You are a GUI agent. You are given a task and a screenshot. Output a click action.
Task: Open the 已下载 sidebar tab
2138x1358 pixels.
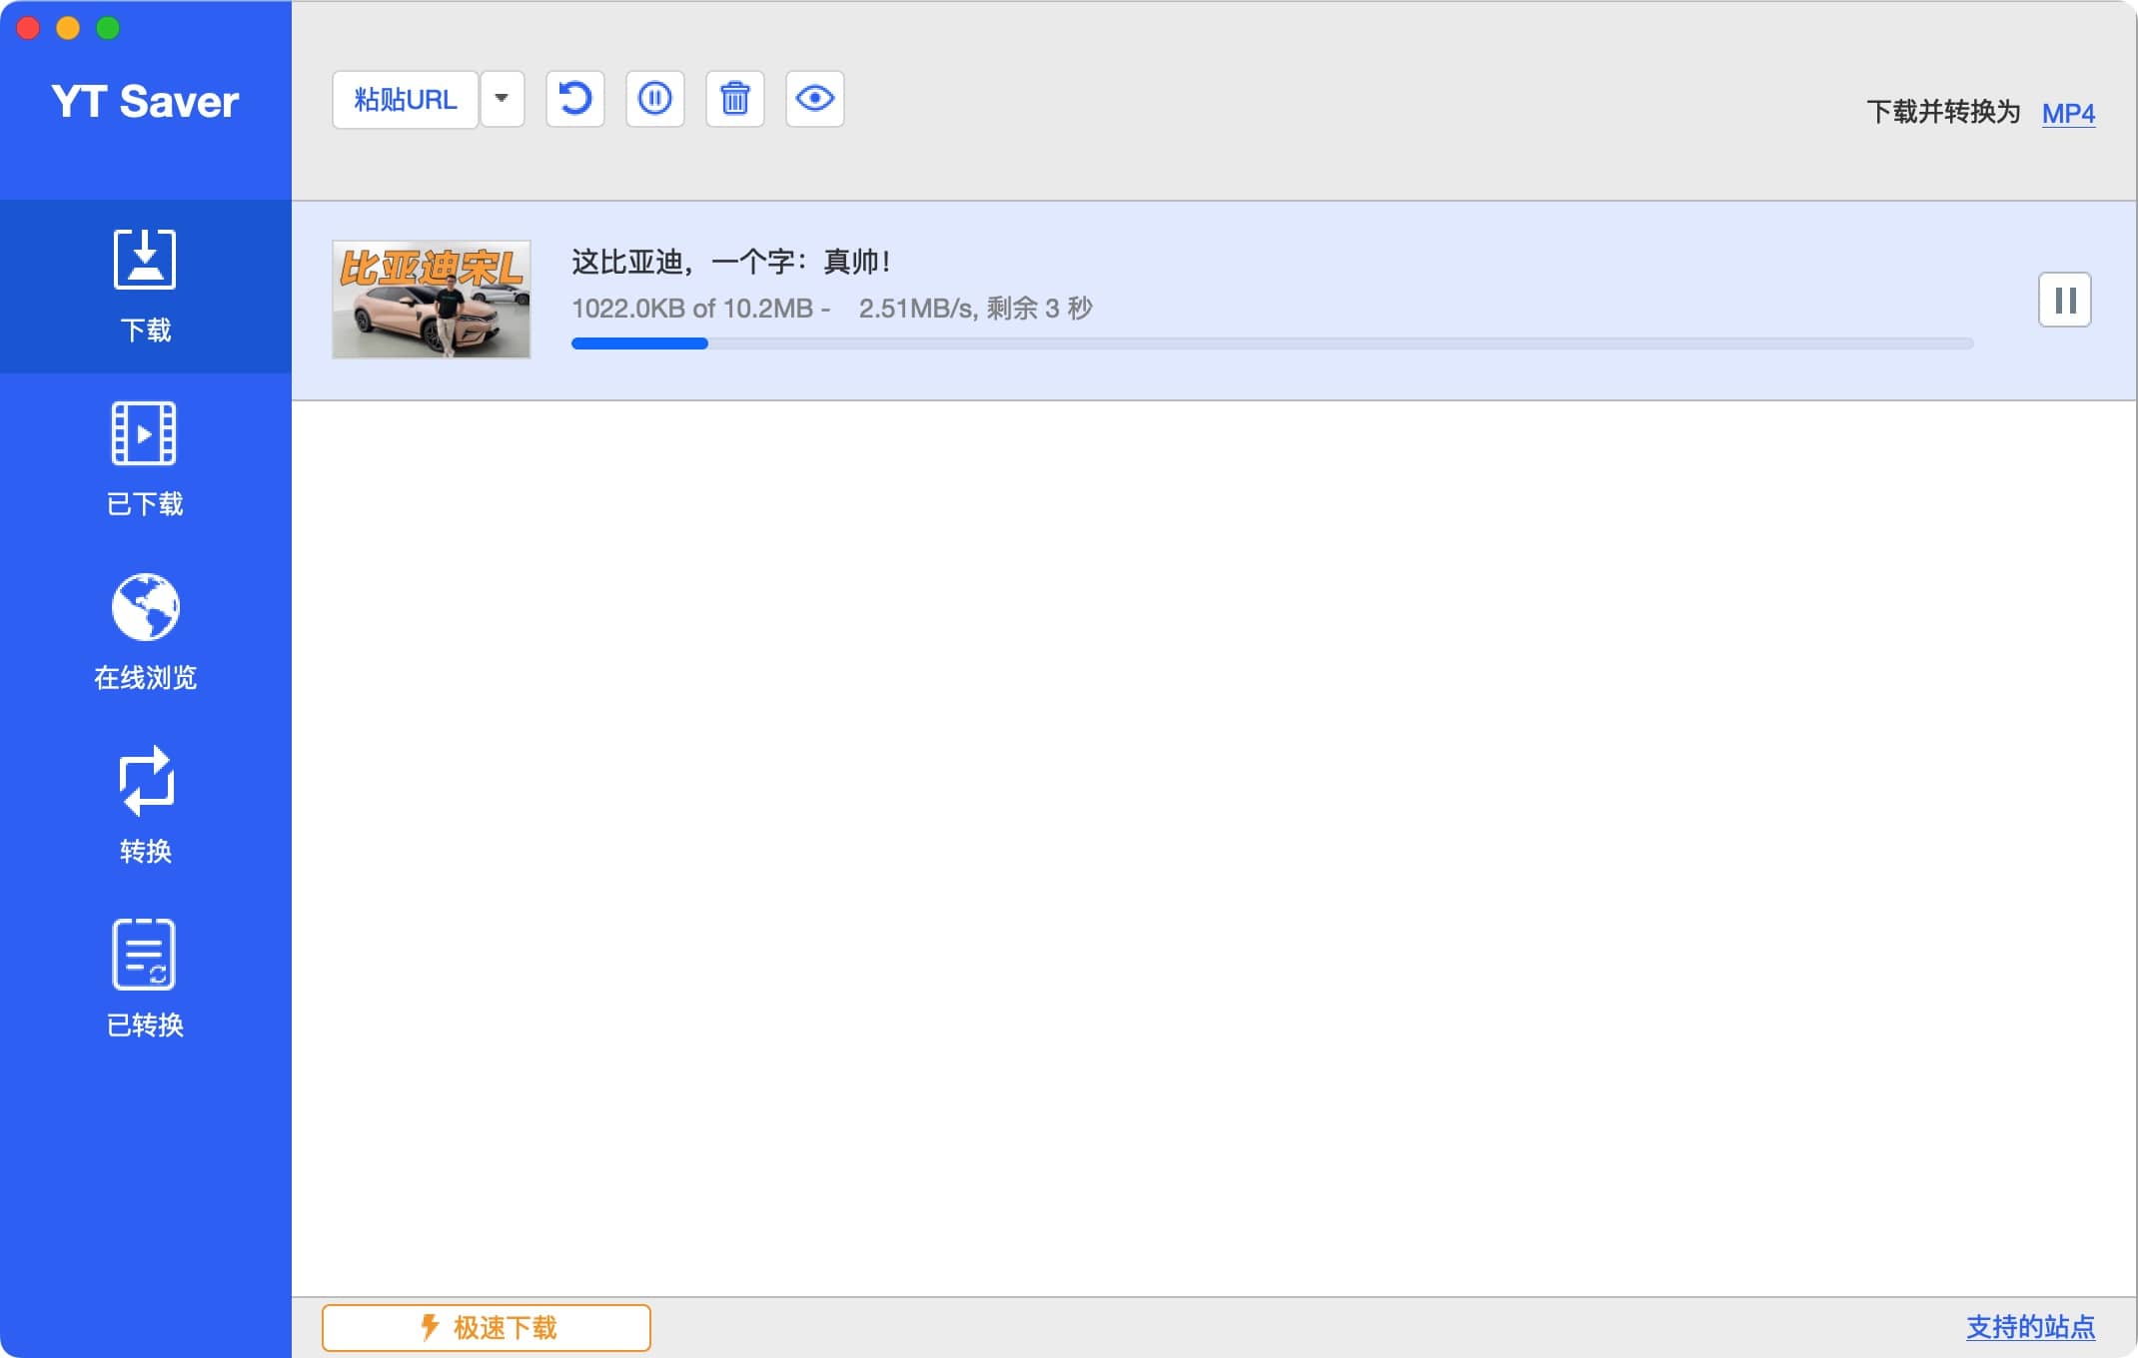(x=146, y=460)
